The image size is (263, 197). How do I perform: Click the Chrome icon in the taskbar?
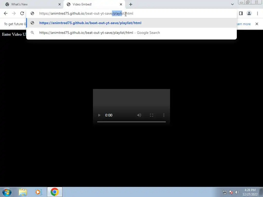[55, 192]
